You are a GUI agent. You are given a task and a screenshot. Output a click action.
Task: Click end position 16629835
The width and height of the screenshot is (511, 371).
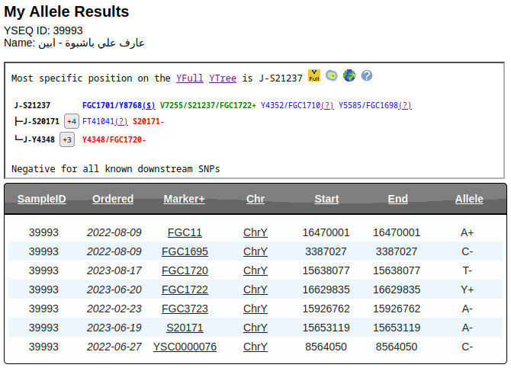397,289
